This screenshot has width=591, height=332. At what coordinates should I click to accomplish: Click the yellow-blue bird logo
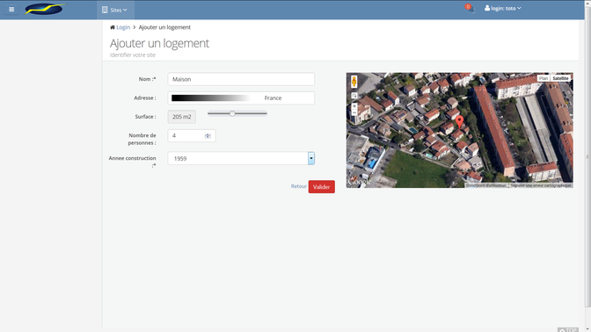[x=45, y=9]
